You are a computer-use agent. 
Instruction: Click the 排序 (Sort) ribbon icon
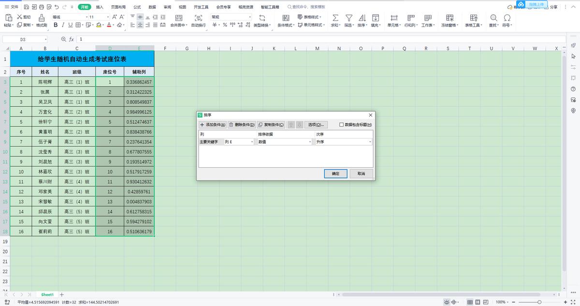362,17
